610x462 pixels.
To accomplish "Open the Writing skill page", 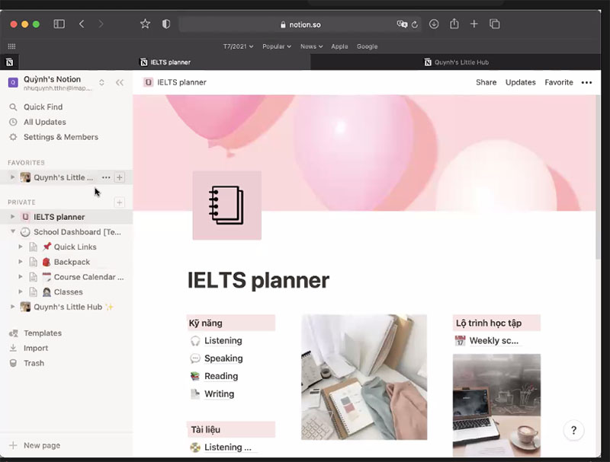I will (x=219, y=393).
